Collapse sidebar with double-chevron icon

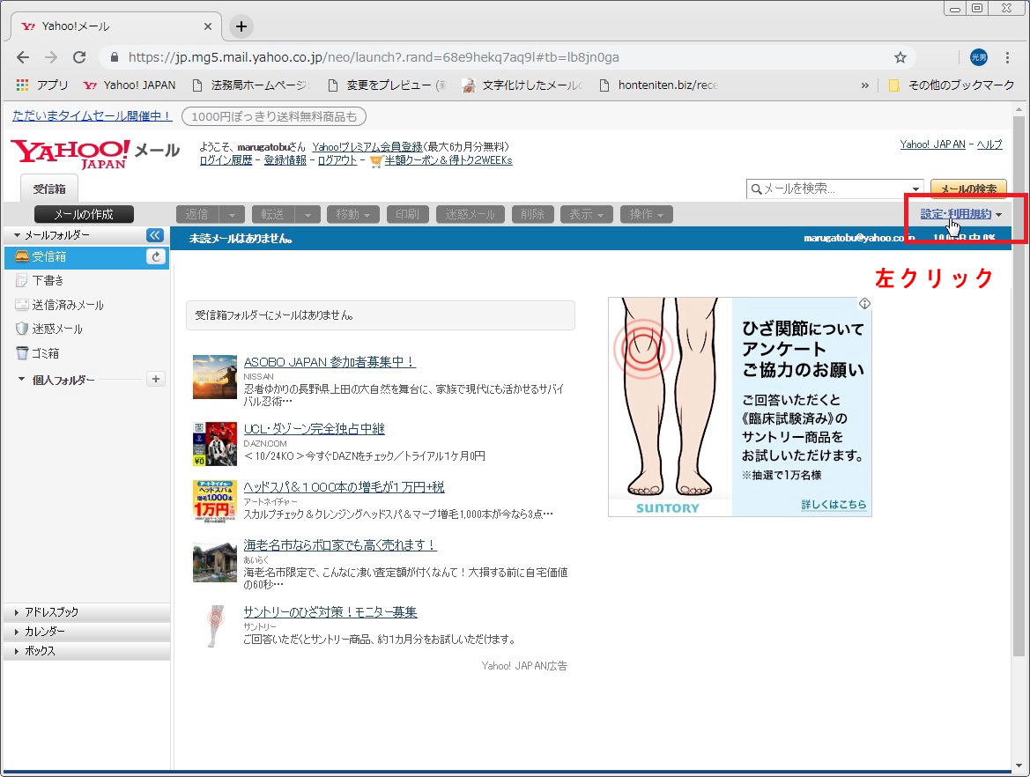click(x=155, y=235)
